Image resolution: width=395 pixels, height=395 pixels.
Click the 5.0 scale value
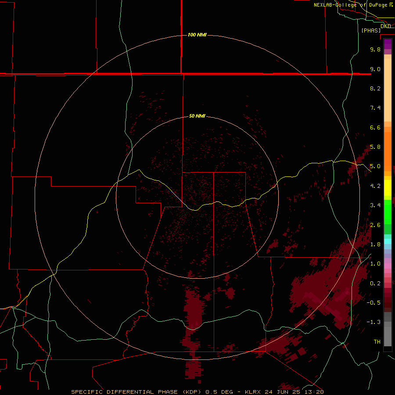pyautogui.click(x=375, y=166)
